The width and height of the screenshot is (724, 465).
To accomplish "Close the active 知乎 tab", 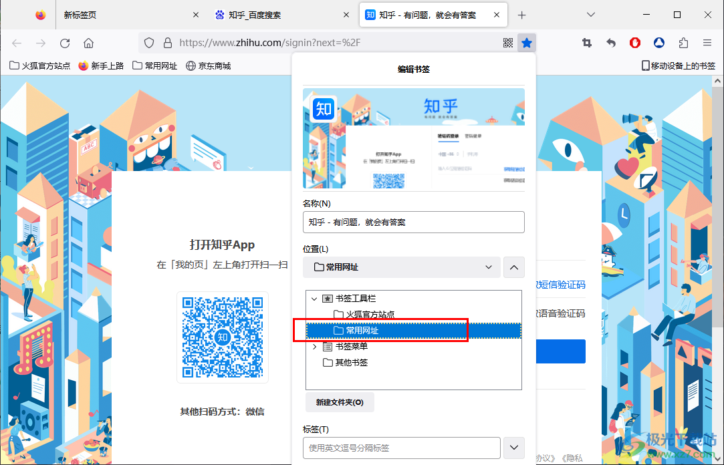I will 496,15.
